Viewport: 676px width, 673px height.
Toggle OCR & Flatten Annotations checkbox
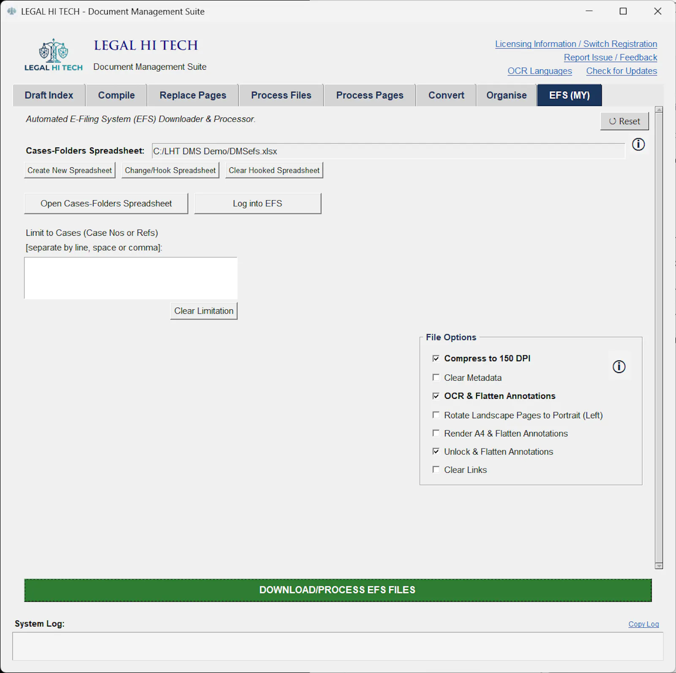click(436, 396)
